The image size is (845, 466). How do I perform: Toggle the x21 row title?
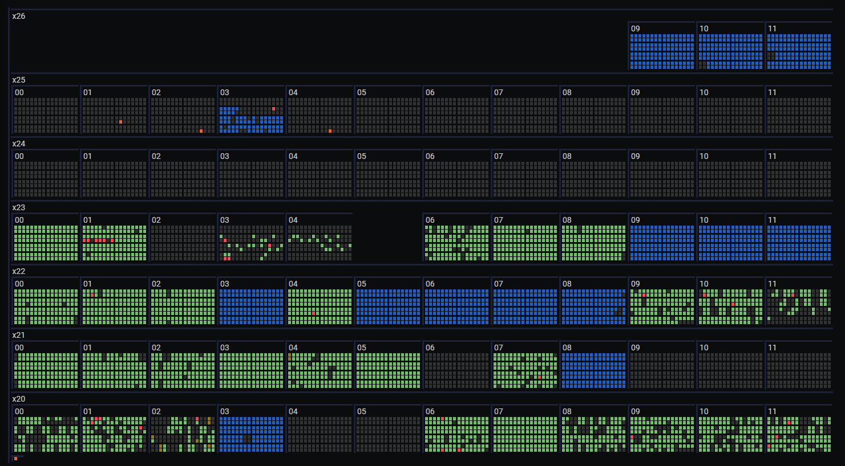coord(19,335)
